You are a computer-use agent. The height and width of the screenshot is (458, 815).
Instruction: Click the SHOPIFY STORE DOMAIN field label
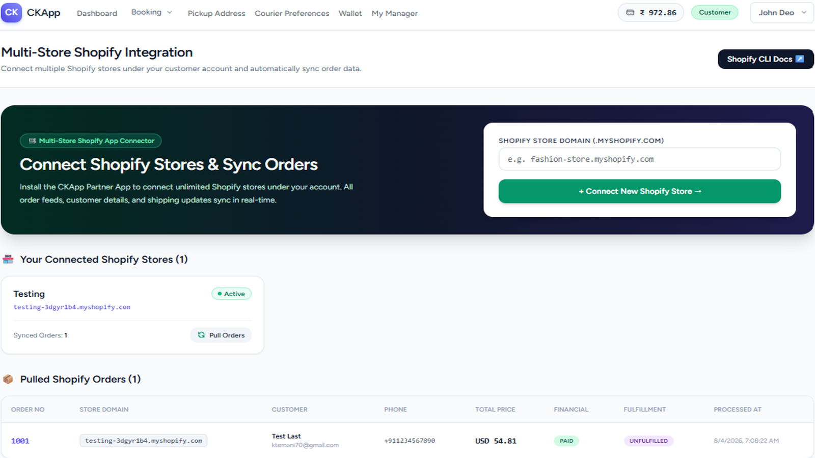581,140
